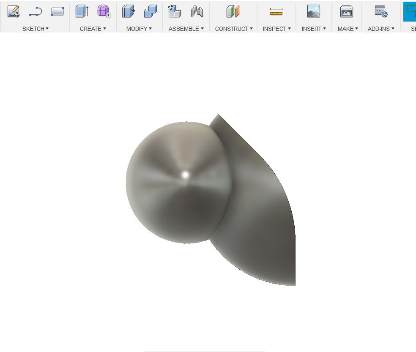This screenshot has width=416, height=352.
Task: Select the Press Pull tool
Action: 128,12
